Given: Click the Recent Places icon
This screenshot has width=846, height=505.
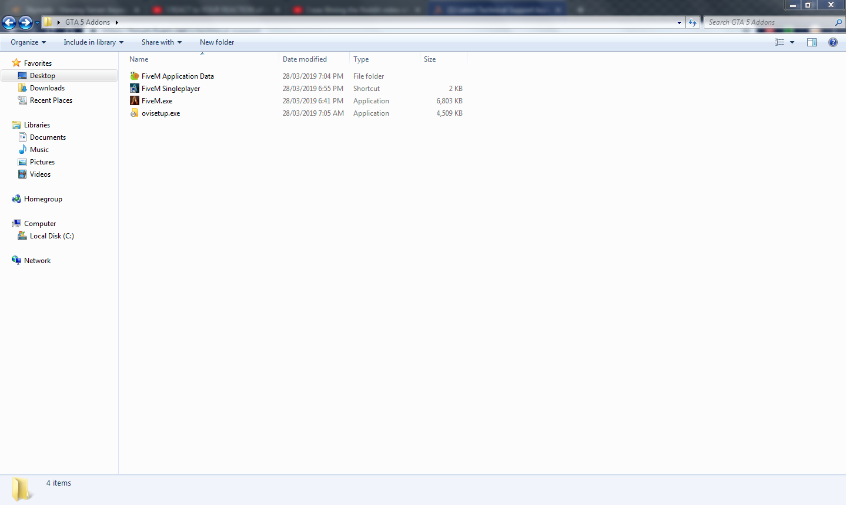Looking at the screenshot, I should click(22, 100).
